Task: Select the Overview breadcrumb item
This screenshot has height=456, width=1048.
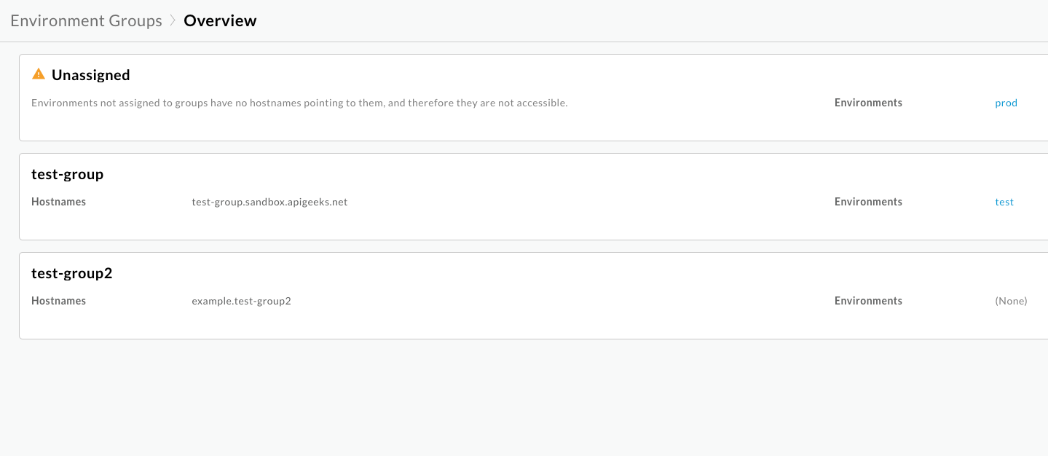Action: (x=220, y=20)
